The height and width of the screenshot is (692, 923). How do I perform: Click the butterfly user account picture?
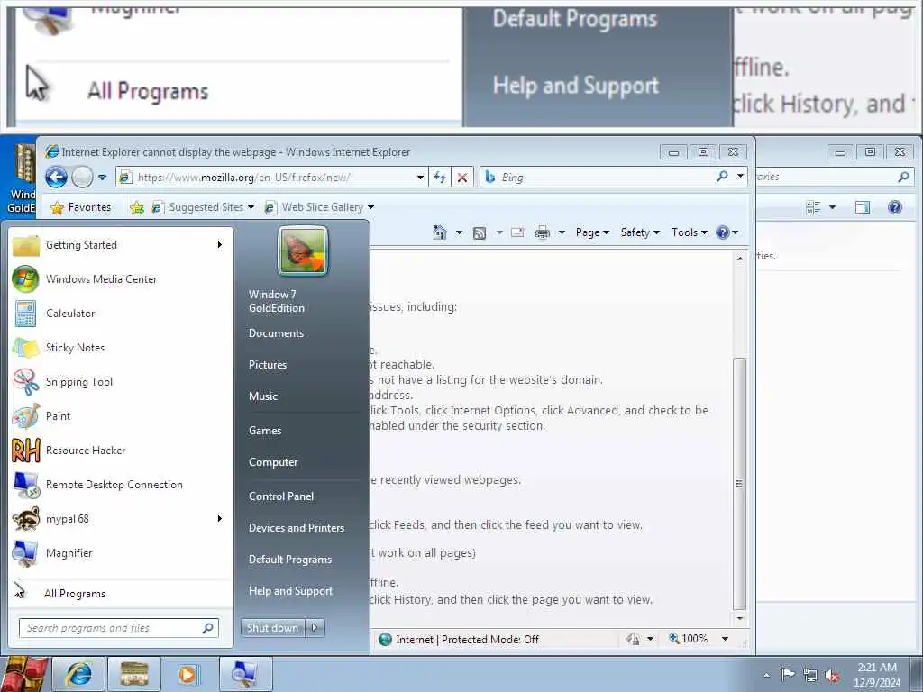click(303, 250)
